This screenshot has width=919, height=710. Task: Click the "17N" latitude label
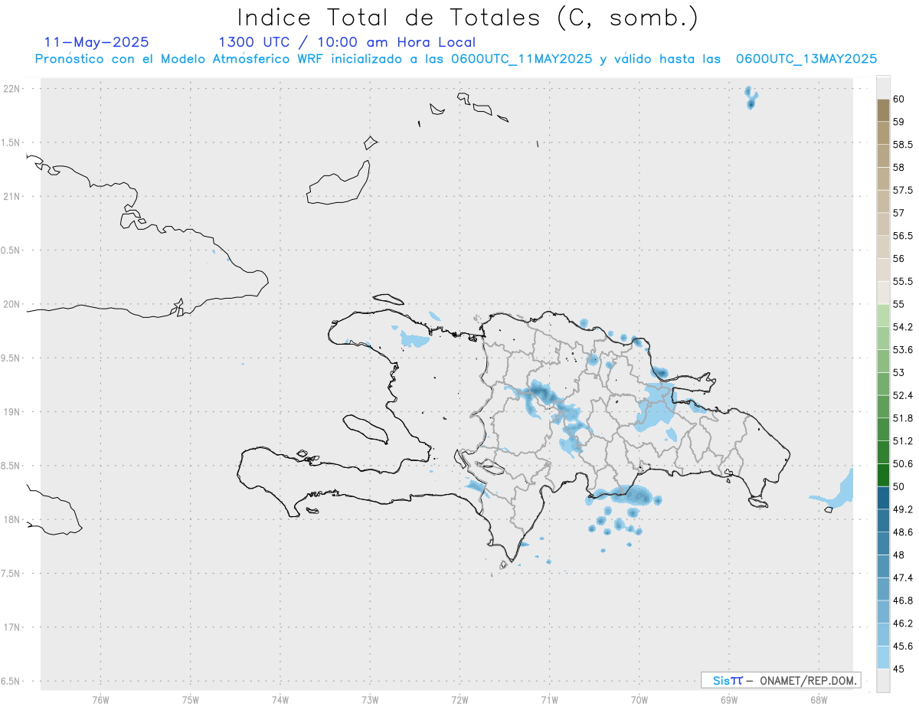(12, 627)
